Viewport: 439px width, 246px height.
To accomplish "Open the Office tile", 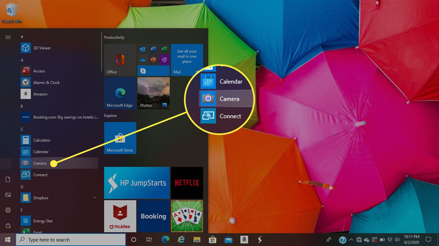I will click(x=120, y=60).
